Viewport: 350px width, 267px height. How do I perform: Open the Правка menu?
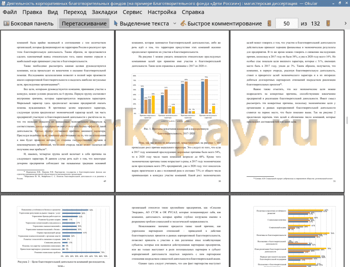tap(32, 12)
